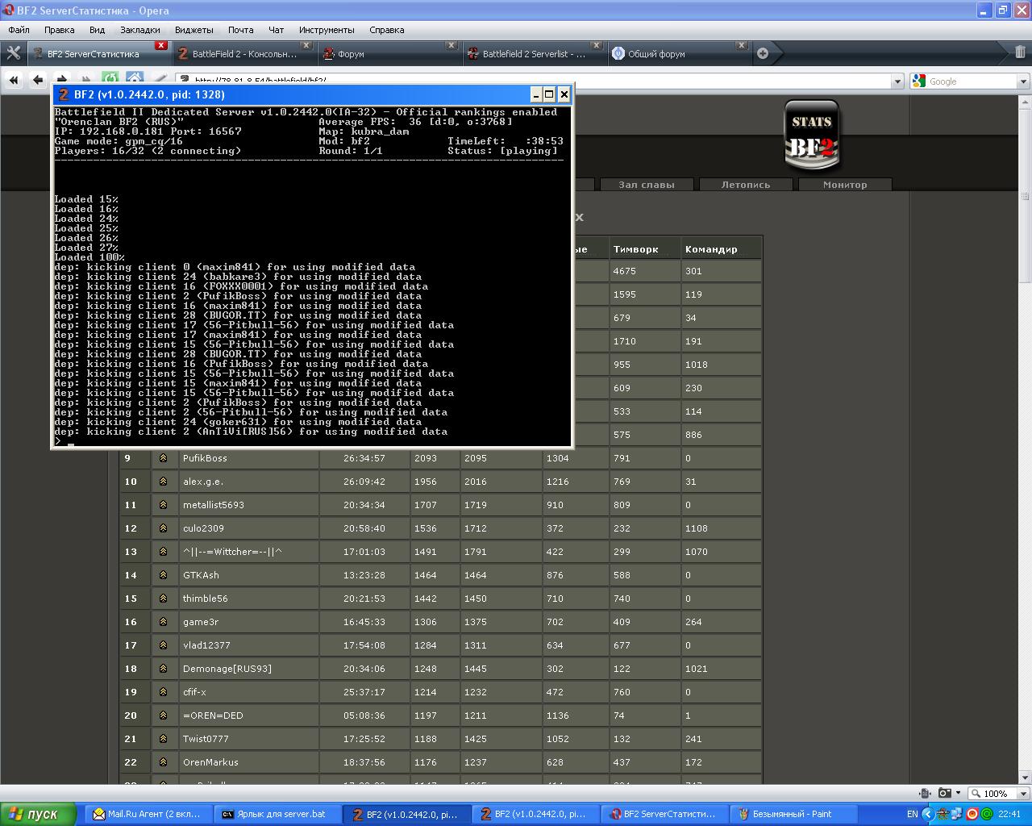Sort by the Командир column header
This screenshot has width=1032, height=826.
click(711, 249)
